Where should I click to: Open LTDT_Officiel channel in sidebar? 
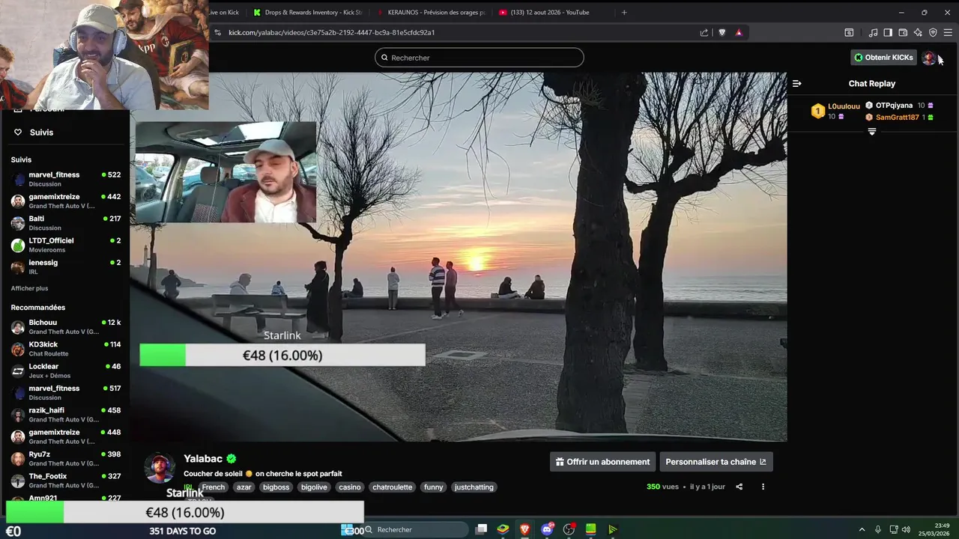[x=66, y=245]
